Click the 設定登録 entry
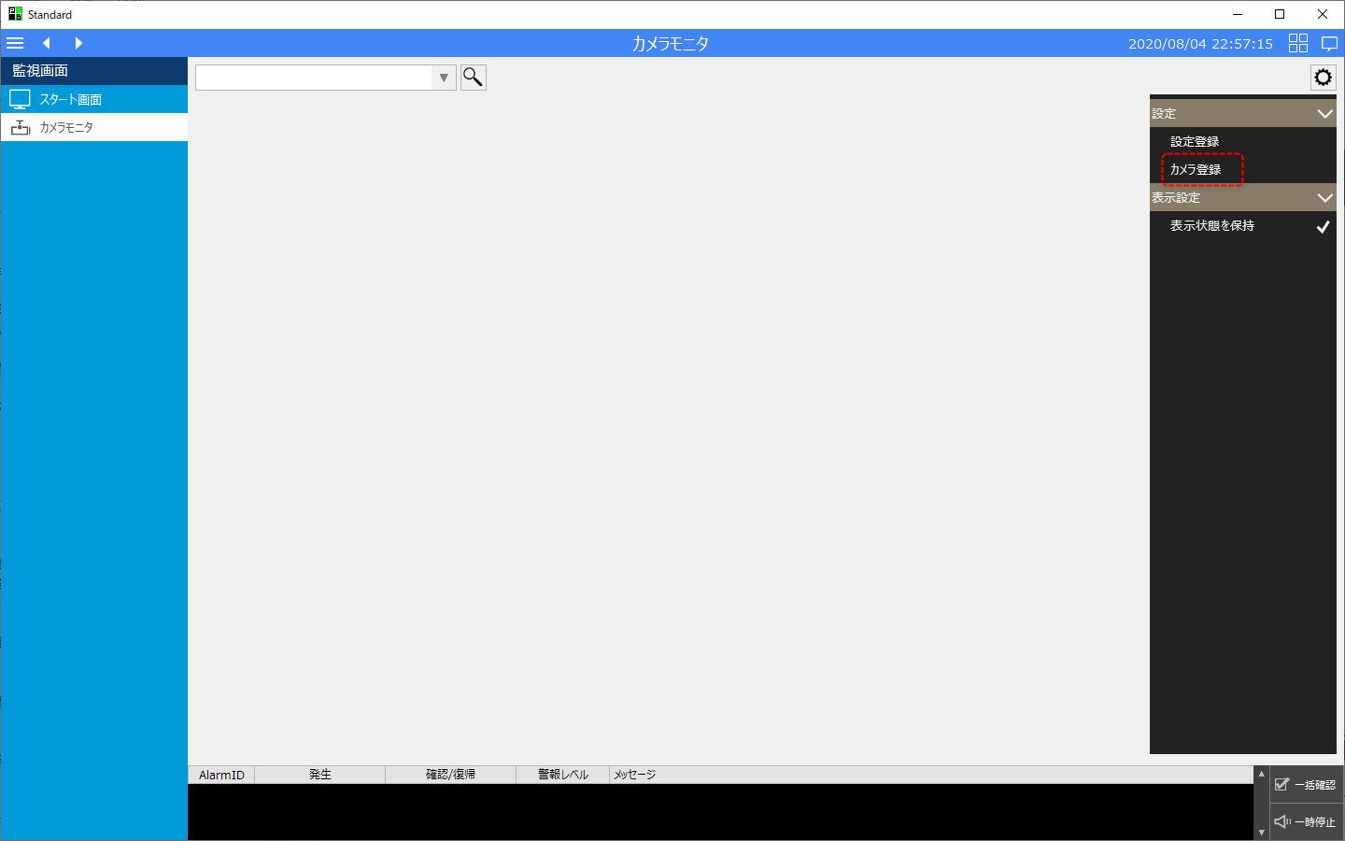 [1195, 140]
